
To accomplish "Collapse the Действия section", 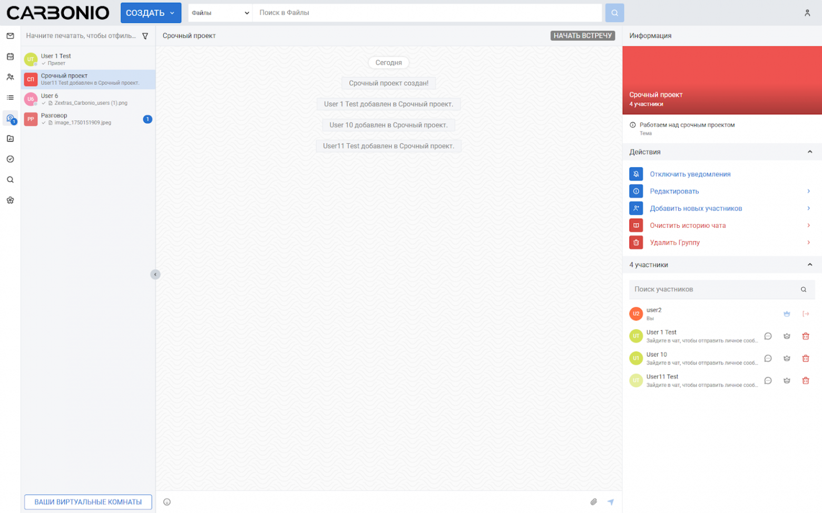I will [x=810, y=152].
